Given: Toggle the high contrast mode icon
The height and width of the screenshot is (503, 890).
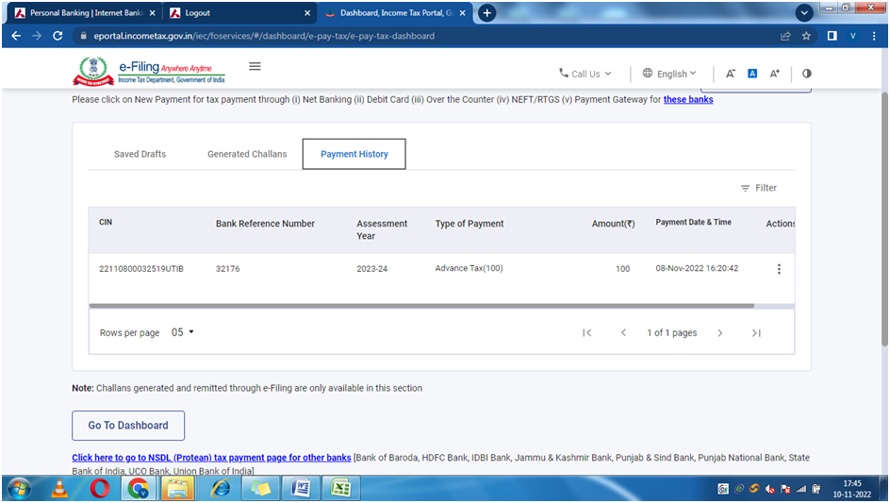Looking at the screenshot, I should pos(806,74).
